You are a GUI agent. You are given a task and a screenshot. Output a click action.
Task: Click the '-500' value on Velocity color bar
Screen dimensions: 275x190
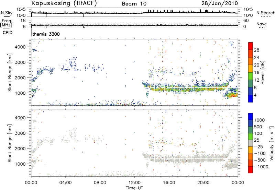coord(260,160)
